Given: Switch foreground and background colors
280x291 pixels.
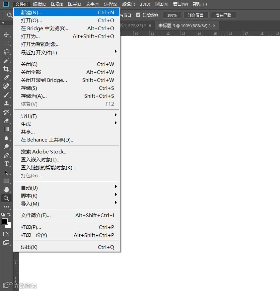Looking at the screenshot, I should [9, 214].
